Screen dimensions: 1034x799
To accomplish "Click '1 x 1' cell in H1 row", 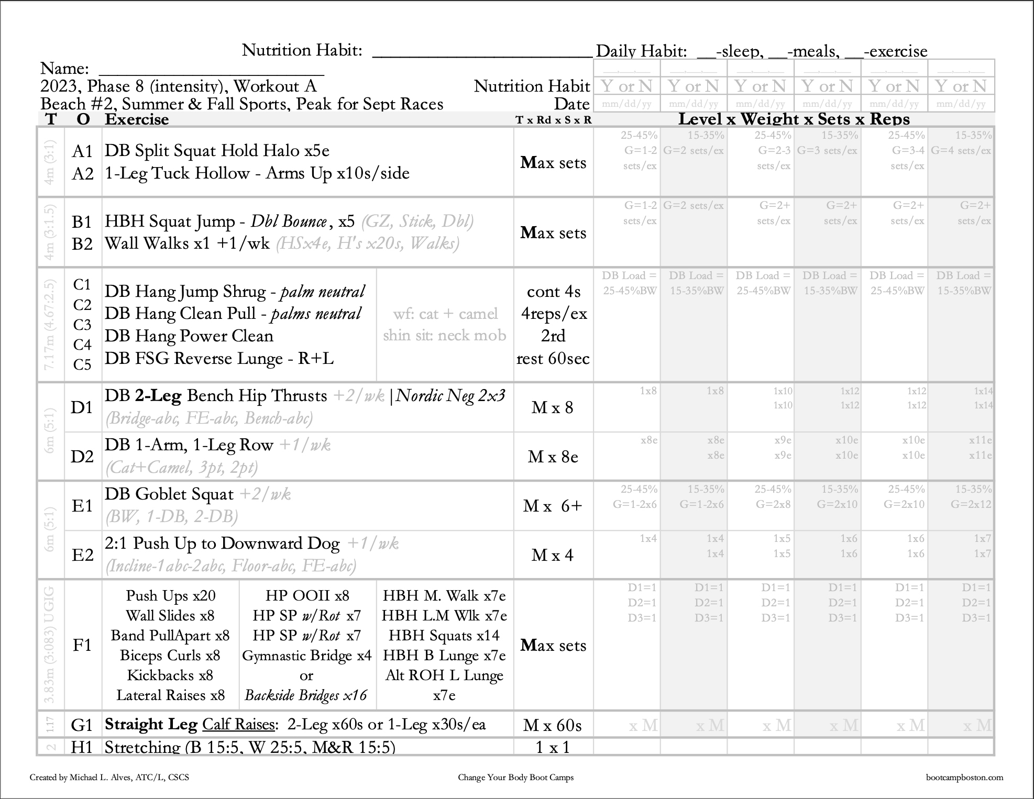I will pos(553,747).
